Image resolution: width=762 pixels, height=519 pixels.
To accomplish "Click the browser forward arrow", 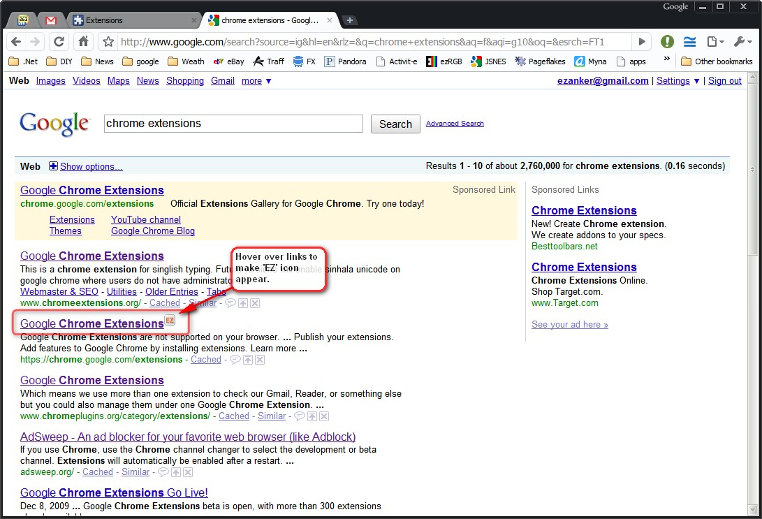I will (x=35, y=42).
